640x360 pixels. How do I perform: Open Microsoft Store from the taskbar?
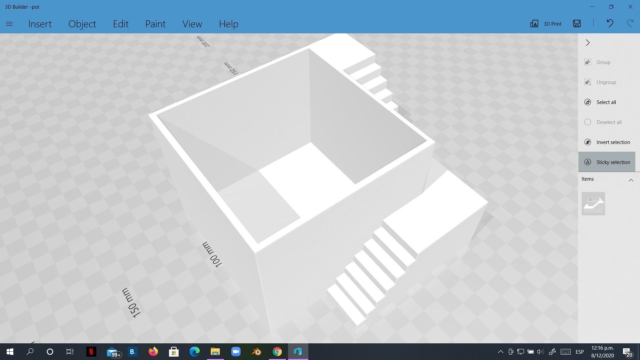point(174,352)
